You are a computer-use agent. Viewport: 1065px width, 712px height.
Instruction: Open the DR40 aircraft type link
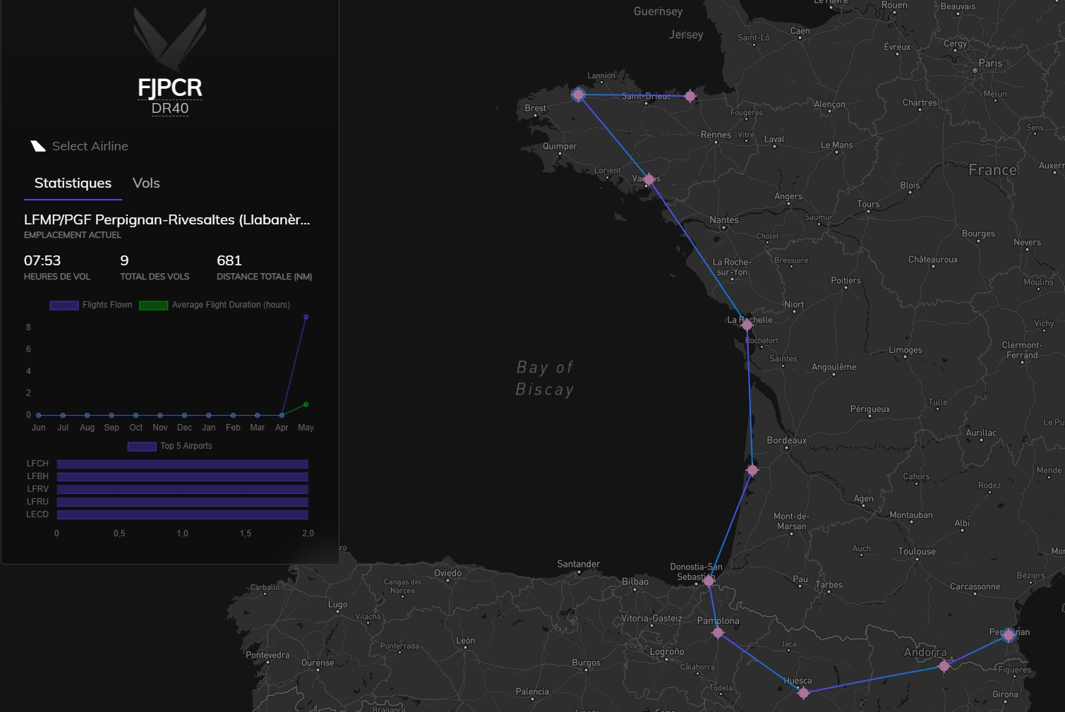(x=170, y=109)
